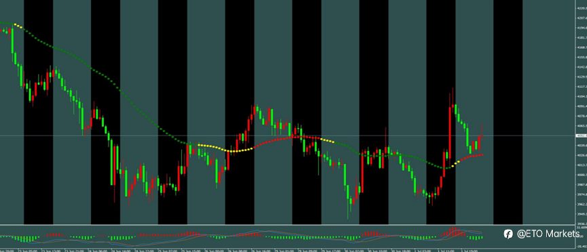Click the tallest red MACD histogram bars
Screen dimensions: 587x252
point(454,232)
